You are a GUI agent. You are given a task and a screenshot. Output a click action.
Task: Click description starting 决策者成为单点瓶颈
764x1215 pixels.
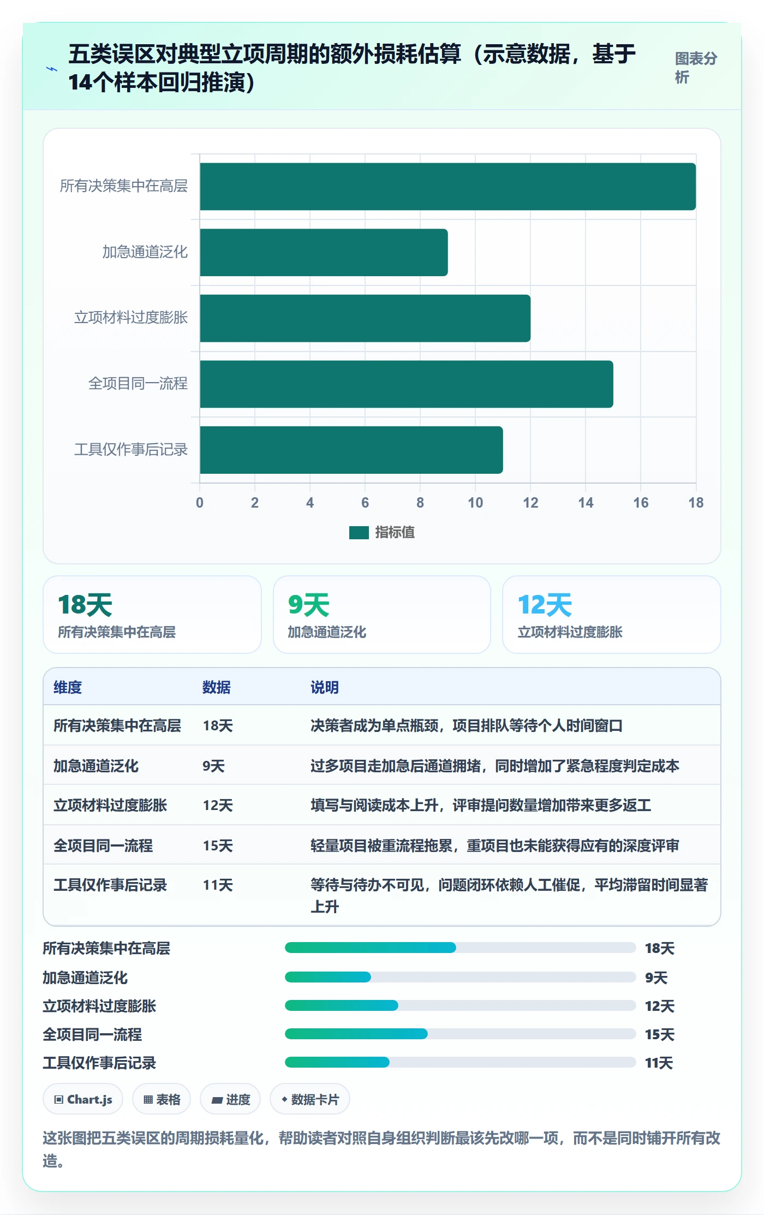467,725
